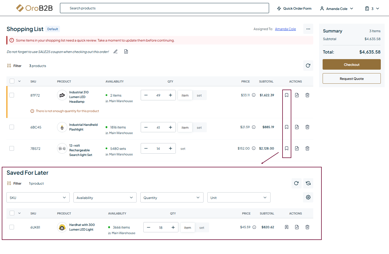This screenshot has height=254, width=389.
Task: Delete the Industrial Handheld Flashlight row
Action: coord(307,127)
